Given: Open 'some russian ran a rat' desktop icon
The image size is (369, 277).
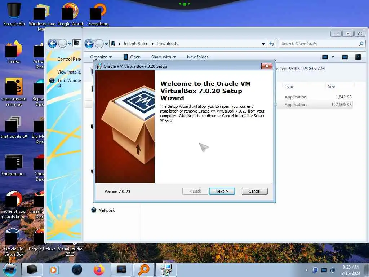Looking at the screenshot, I should coord(14,92).
